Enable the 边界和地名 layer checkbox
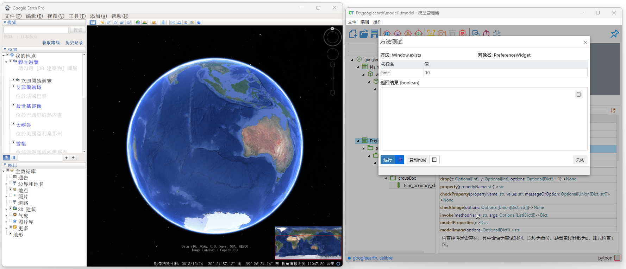Viewport: 626px width, 269px height. coord(11,182)
